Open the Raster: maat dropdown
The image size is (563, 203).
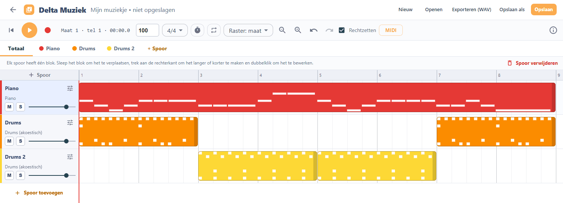click(x=248, y=30)
